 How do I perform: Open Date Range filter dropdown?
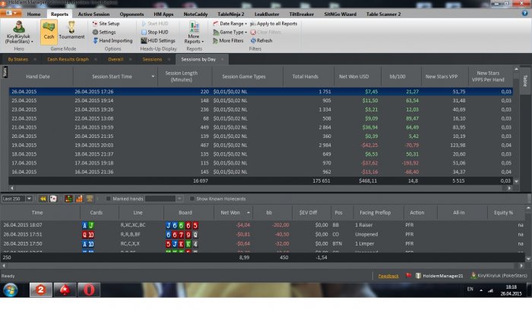(x=230, y=23)
